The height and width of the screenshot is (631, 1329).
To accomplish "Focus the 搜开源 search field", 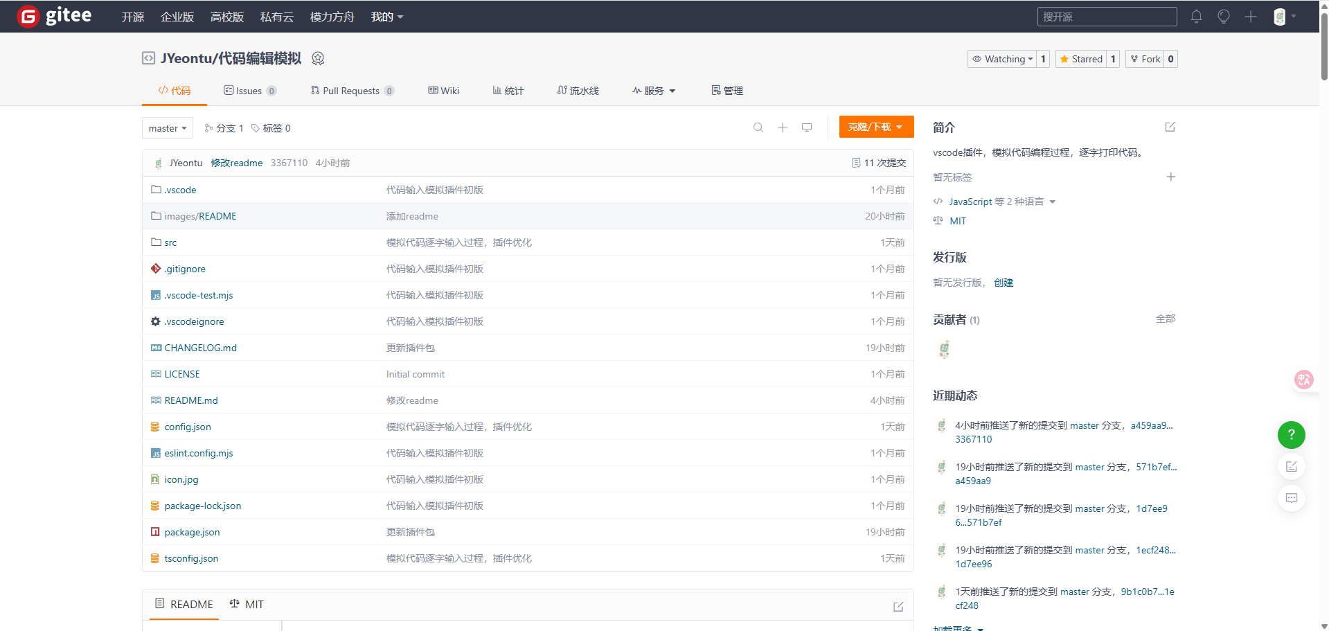I will [1107, 17].
